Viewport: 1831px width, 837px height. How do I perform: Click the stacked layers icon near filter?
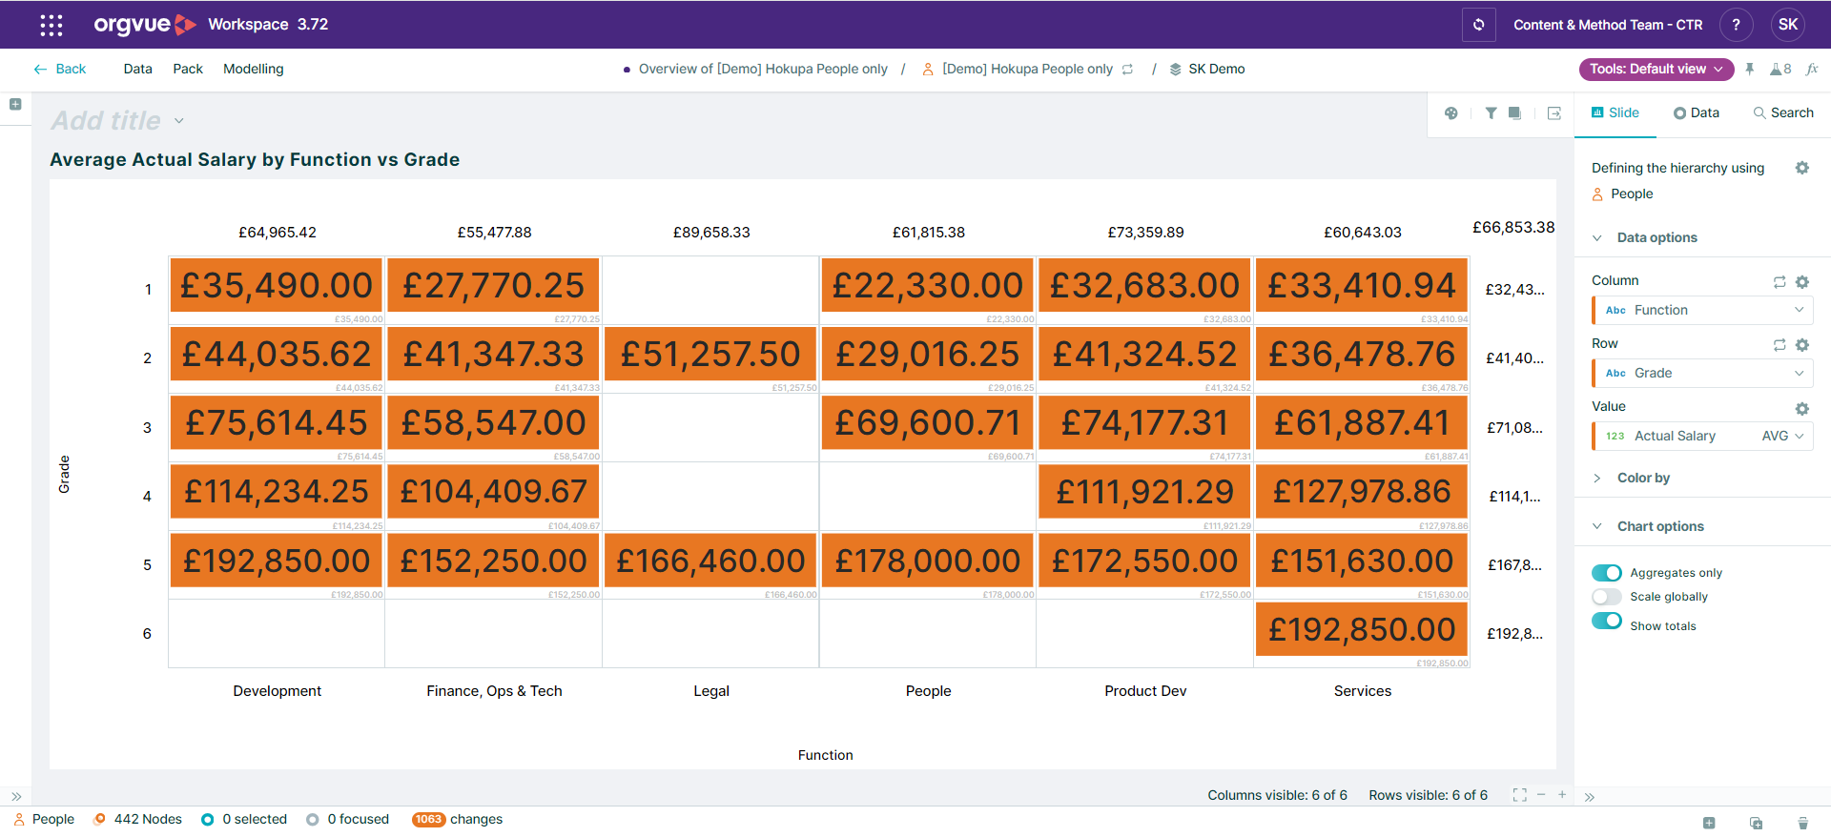pyautogui.click(x=1514, y=113)
